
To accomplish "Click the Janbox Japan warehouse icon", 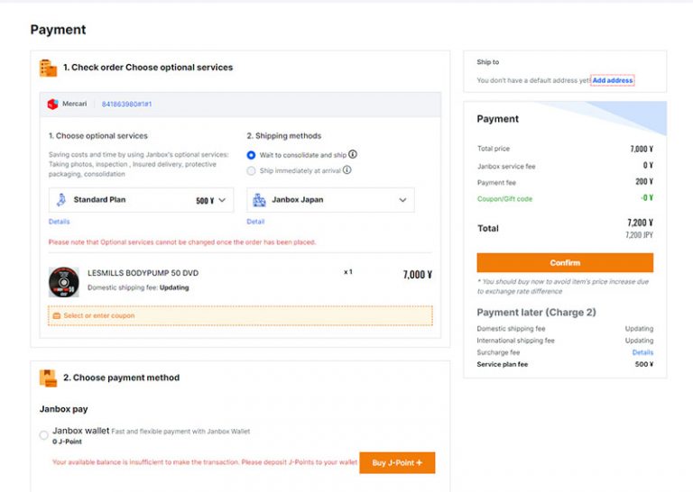I will click(x=259, y=200).
